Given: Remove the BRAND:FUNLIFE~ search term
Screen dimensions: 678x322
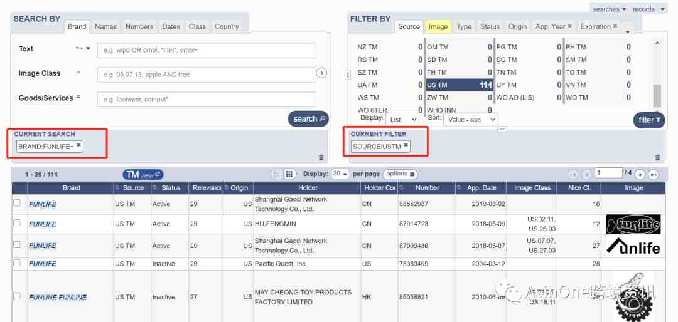Looking at the screenshot, I should click(x=78, y=145).
